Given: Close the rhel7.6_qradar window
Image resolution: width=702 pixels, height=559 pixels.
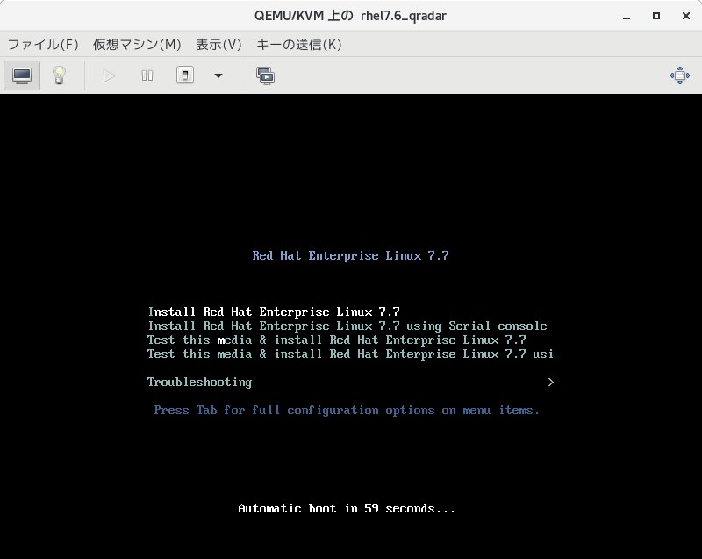Looking at the screenshot, I should click(x=686, y=16).
